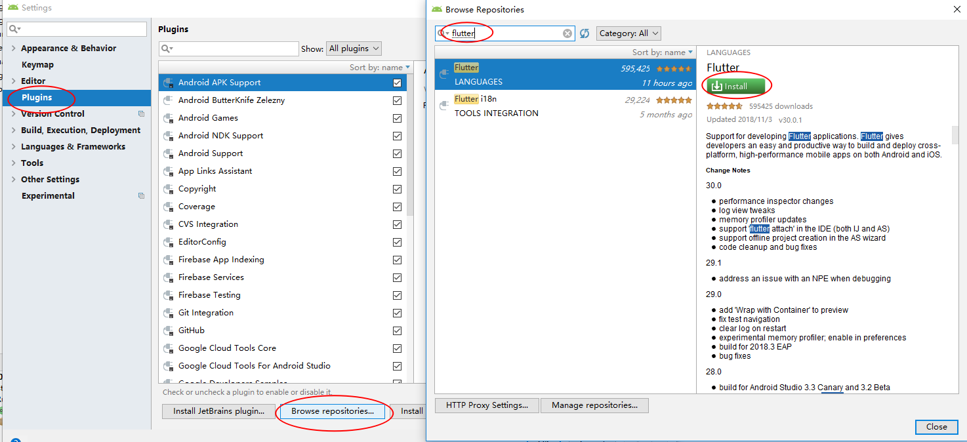The height and width of the screenshot is (442, 967).
Task: Expand the Other Settings tree arrow
Action: point(14,180)
